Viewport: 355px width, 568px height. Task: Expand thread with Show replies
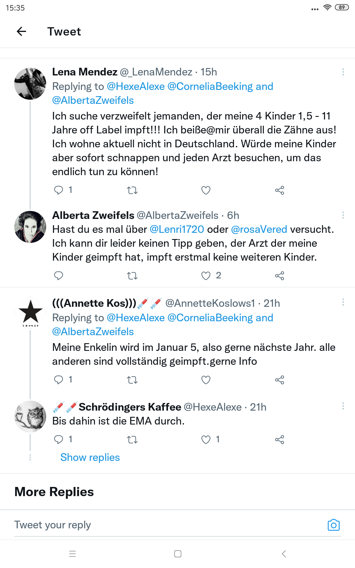[90, 457]
